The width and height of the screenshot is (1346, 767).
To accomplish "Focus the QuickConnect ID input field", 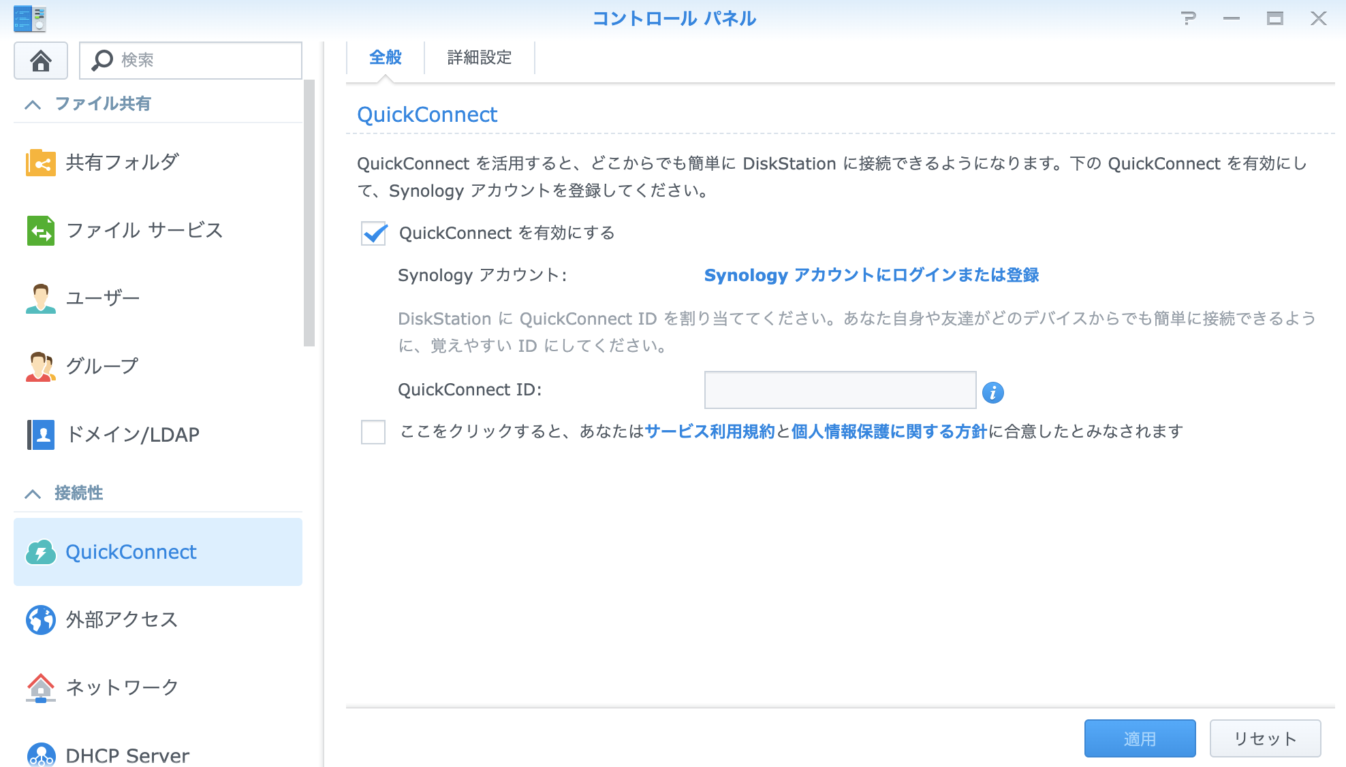I will click(x=840, y=390).
